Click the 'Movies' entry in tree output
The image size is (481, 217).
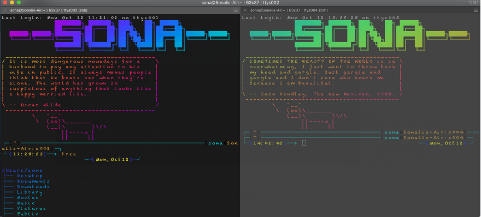coord(28,198)
